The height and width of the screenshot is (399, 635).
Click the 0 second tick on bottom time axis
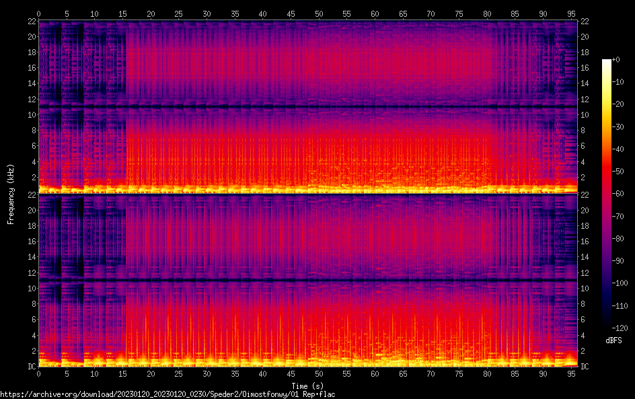[38, 374]
